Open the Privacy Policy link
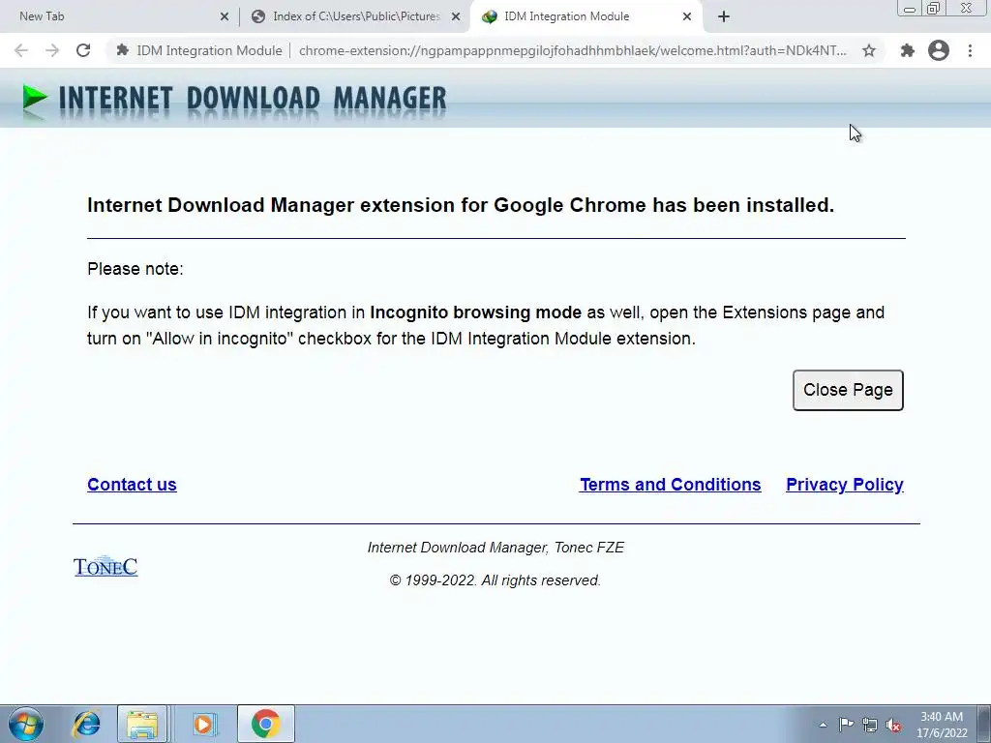 pos(845,485)
